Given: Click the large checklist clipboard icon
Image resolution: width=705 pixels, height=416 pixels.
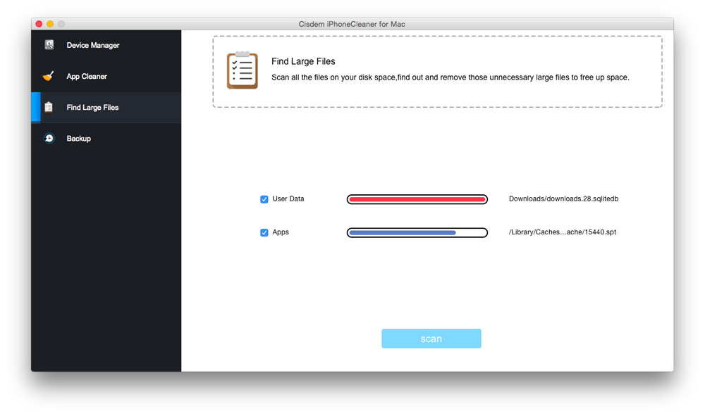Looking at the screenshot, I should pos(243,70).
